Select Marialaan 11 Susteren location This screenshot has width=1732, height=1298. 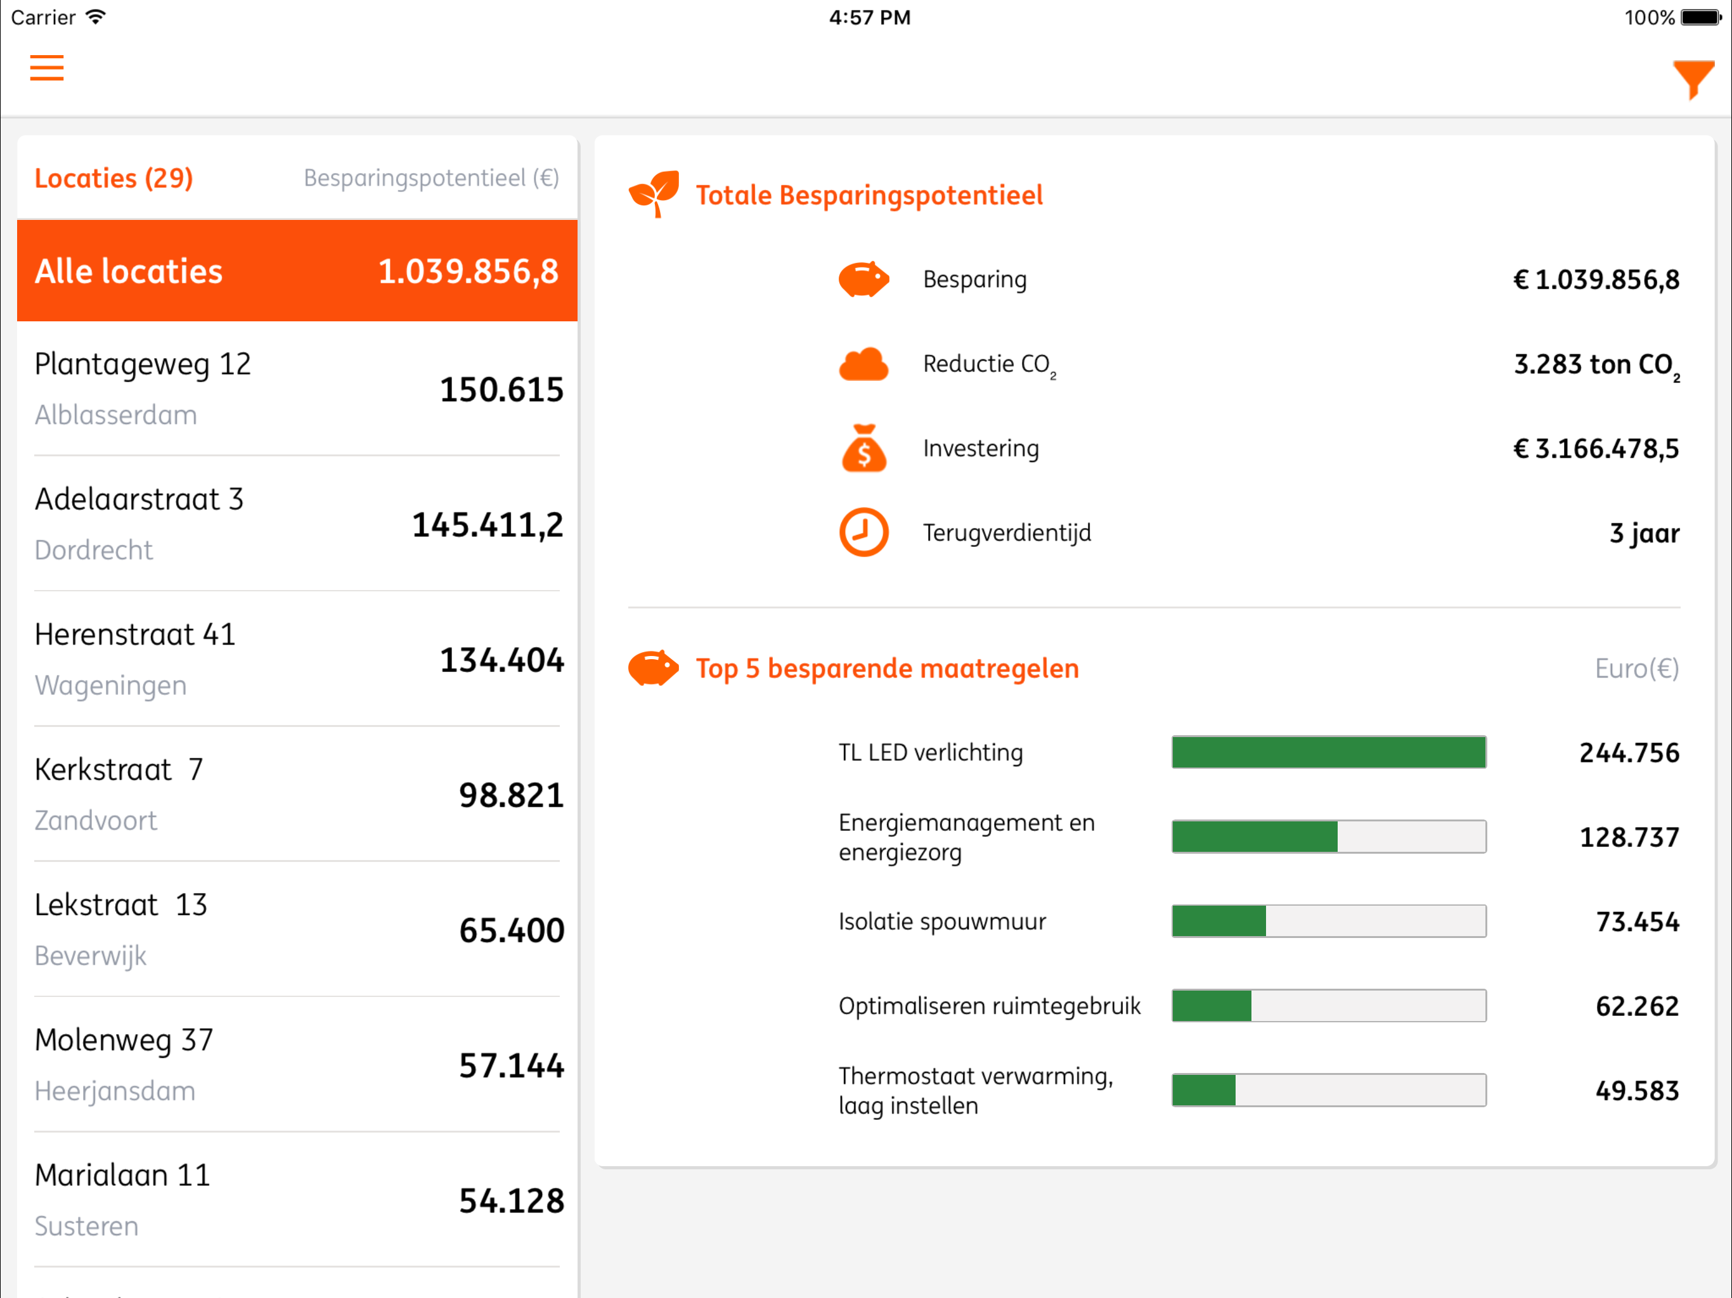point(297,1200)
